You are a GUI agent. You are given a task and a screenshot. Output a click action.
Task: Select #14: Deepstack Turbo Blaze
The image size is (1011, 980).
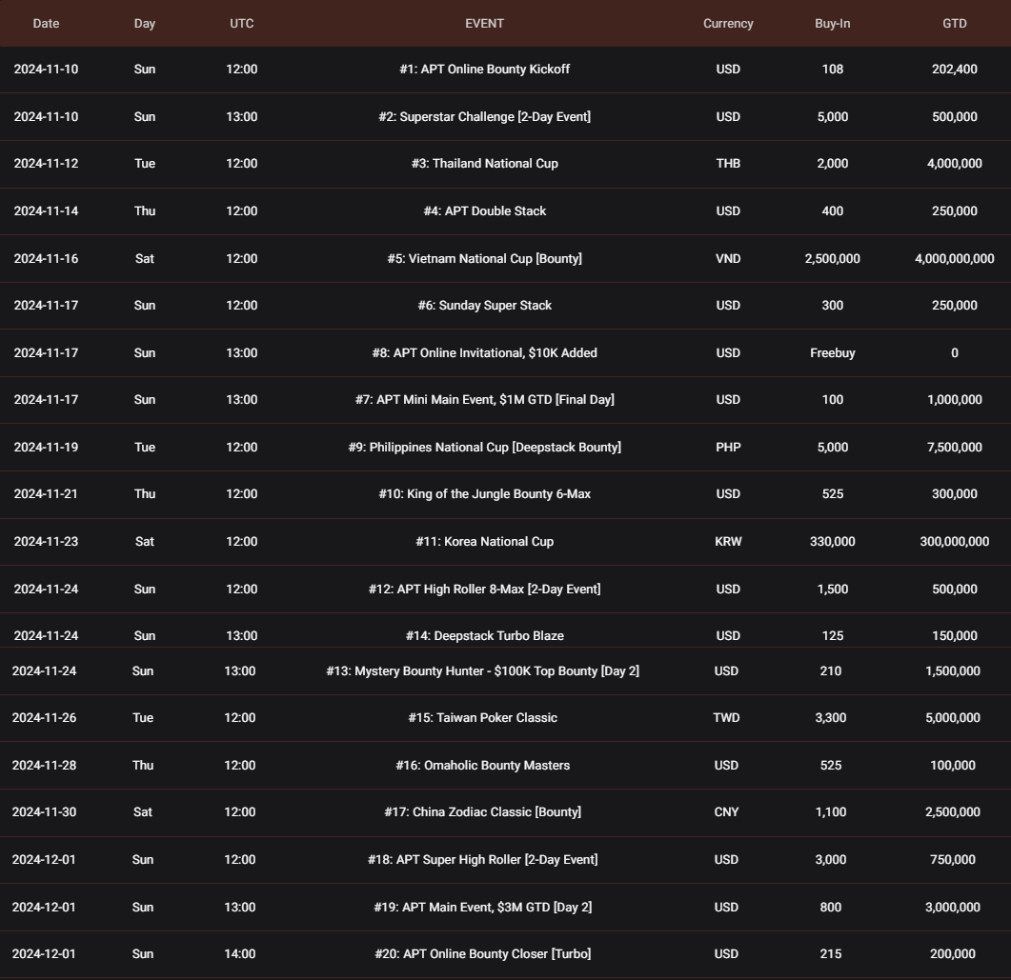484,636
